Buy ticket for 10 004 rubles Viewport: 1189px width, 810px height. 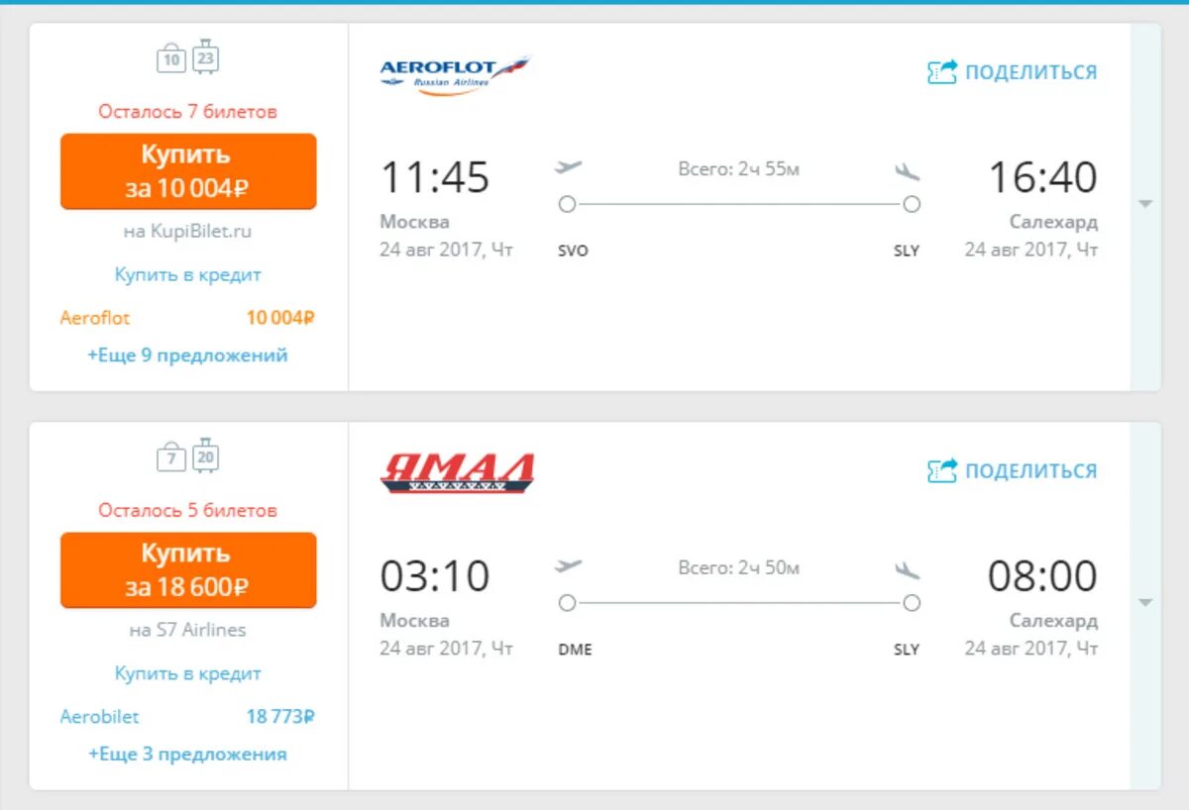(x=188, y=171)
